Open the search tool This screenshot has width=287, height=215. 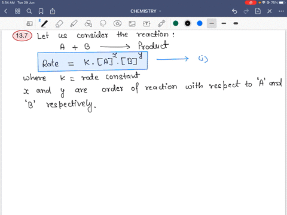click(x=29, y=11)
